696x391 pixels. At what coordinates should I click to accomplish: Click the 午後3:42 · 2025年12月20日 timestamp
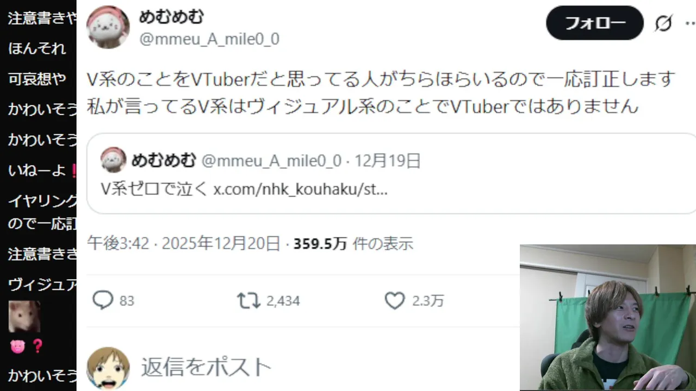pyautogui.click(x=184, y=244)
